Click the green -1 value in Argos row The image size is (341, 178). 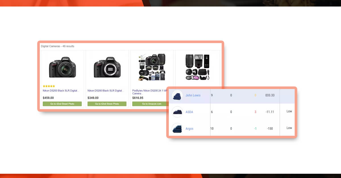click(x=255, y=129)
